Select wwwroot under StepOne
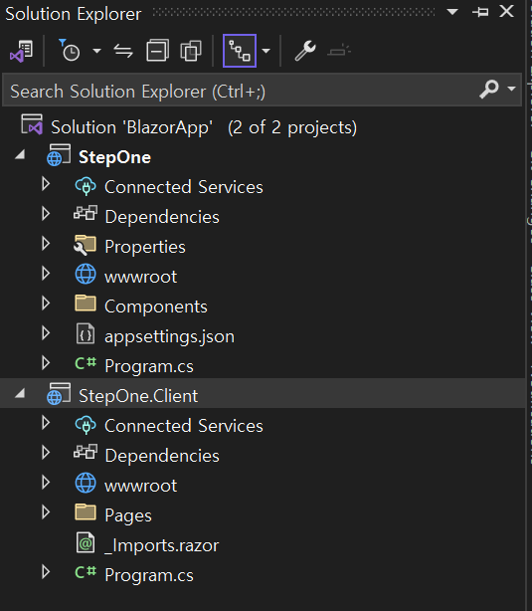This screenshot has width=532, height=611. point(140,277)
